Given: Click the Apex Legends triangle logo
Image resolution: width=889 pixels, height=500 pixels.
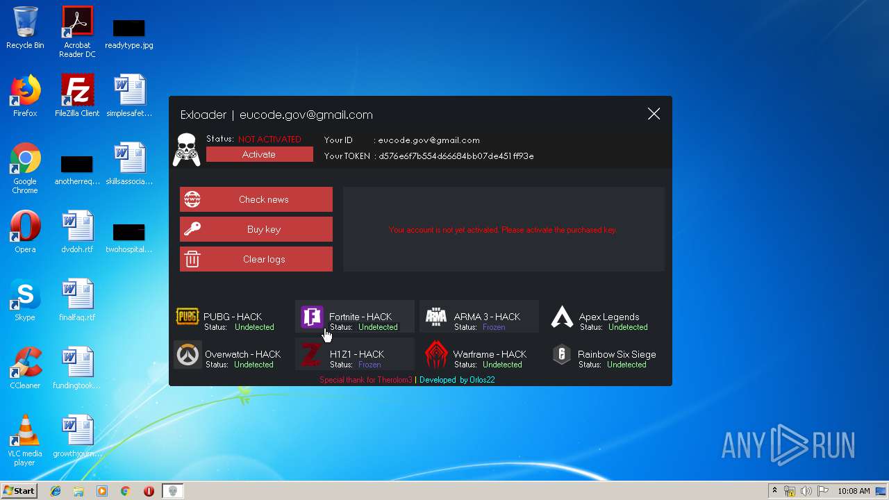Looking at the screenshot, I should pos(562,317).
